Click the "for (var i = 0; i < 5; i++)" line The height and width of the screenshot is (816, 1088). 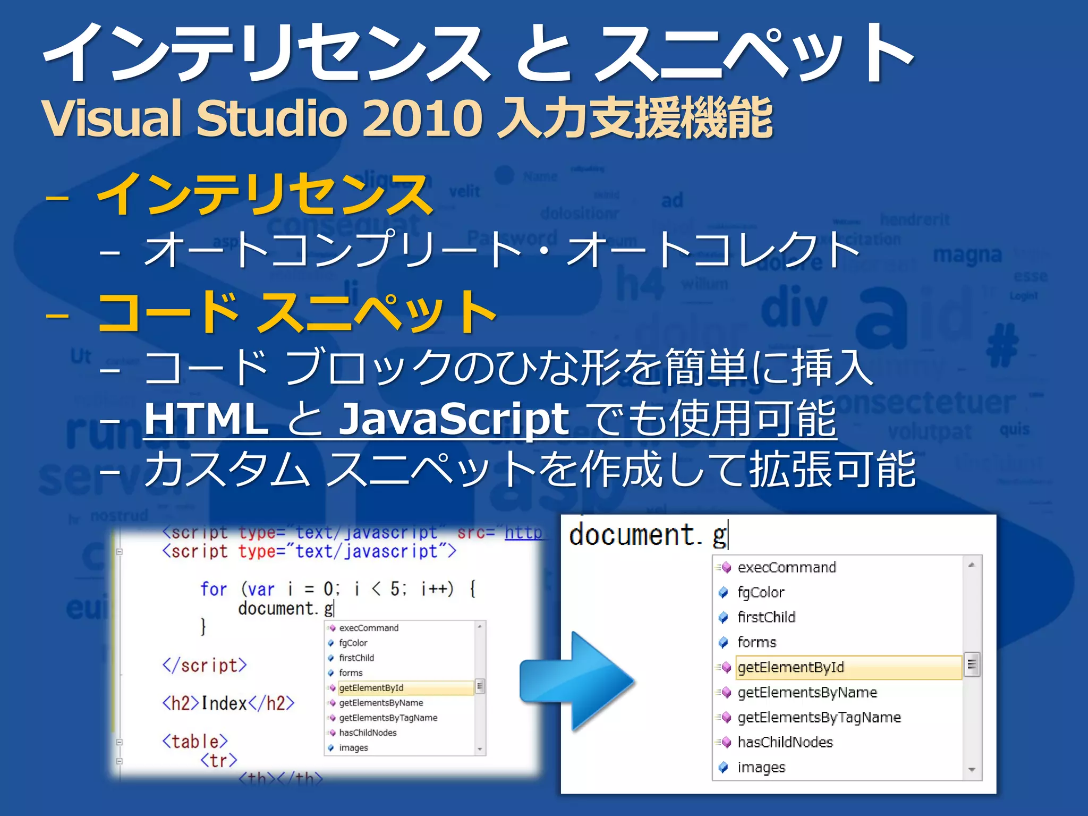click(x=337, y=589)
